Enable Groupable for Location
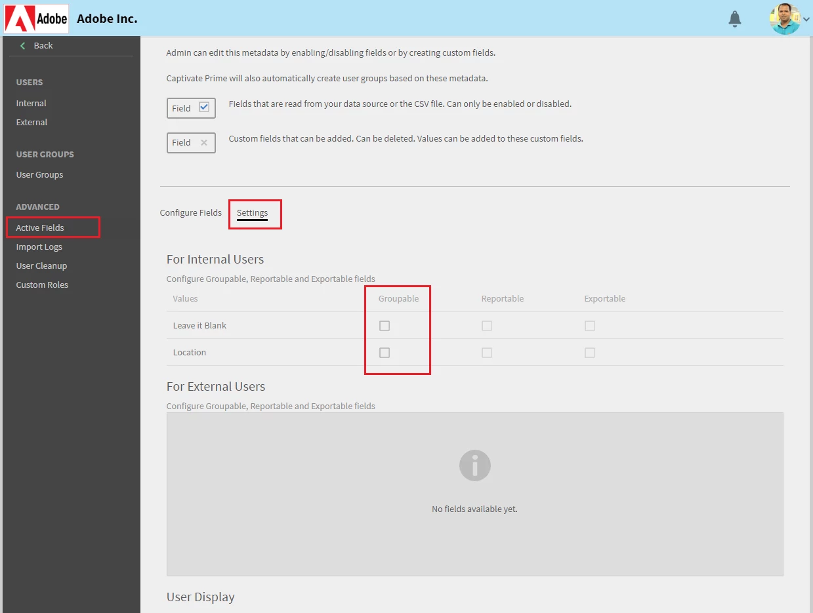This screenshot has height=613, width=813. pyautogui.click(x=385, y=353)
